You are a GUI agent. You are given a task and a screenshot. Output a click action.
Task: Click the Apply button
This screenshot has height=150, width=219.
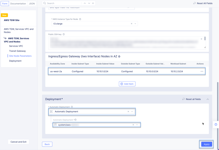coord(206,144)
